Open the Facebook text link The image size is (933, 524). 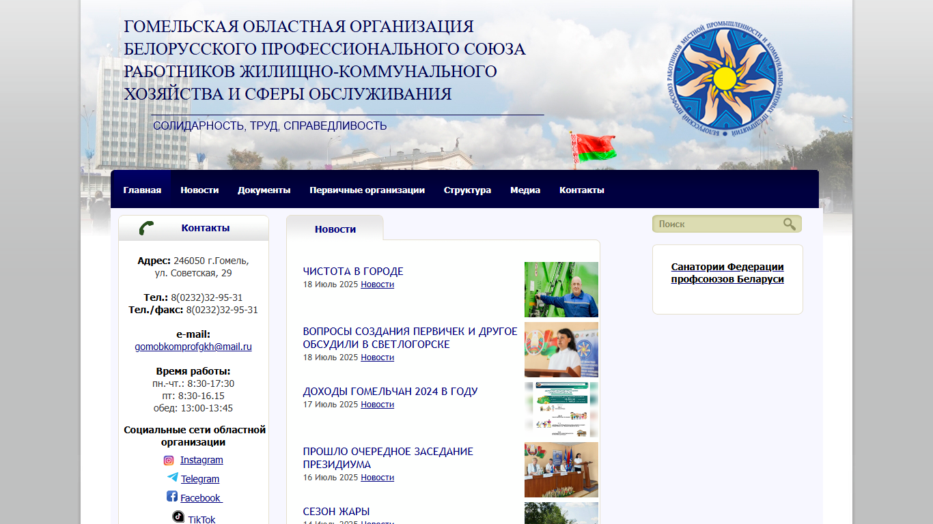pyautogui.click(x=201, y=498)
